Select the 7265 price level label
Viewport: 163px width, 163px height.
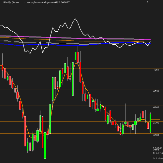pyautogui.click(x=156, y=70)
